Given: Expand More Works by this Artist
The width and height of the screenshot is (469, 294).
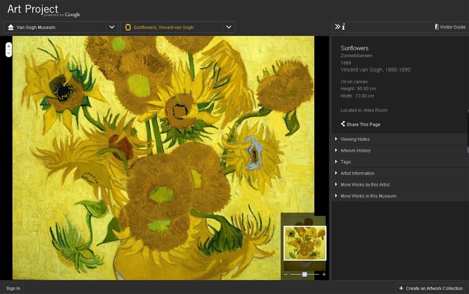Looking at the screenshot, I should 365,185.
